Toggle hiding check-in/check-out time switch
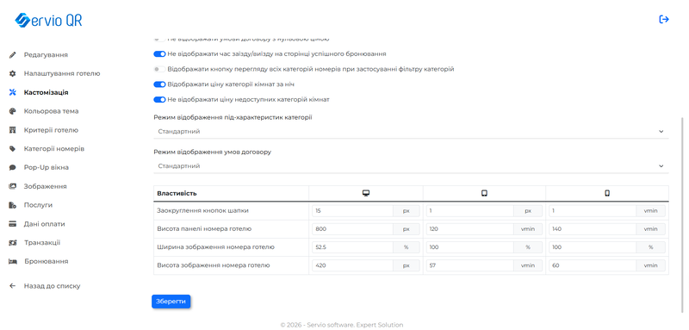This screenshot has height=330, width=689. coord(159,54)
